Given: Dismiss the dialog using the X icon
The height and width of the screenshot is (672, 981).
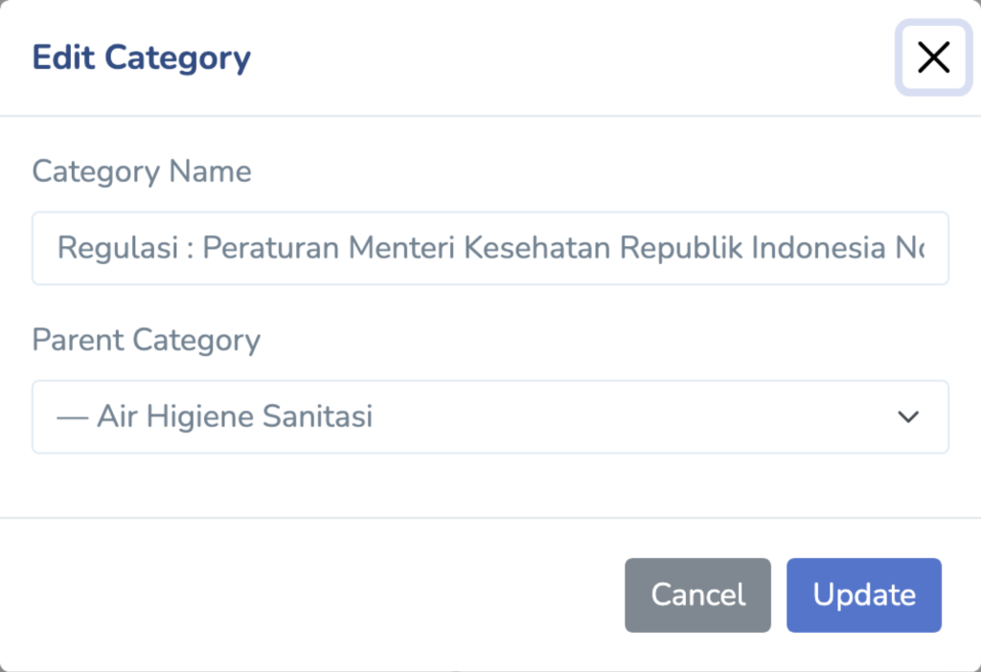Looking at the screenshot, I should [x=933, y=58].
